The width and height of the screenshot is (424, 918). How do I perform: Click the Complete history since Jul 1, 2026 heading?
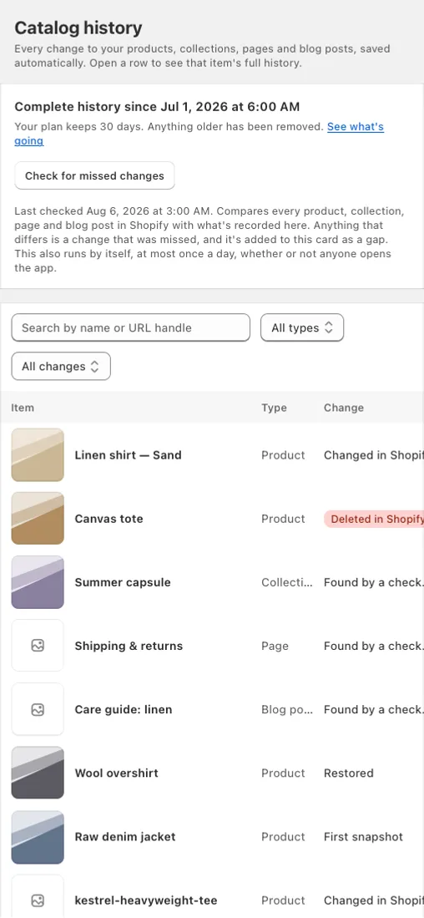coord(157,107)
